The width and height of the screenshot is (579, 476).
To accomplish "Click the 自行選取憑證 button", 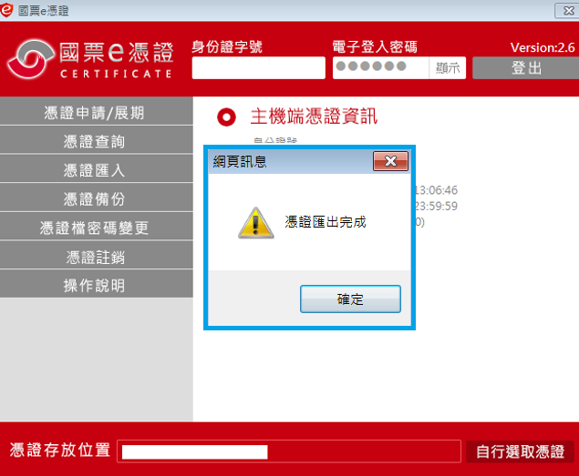I will click(520, 451).
